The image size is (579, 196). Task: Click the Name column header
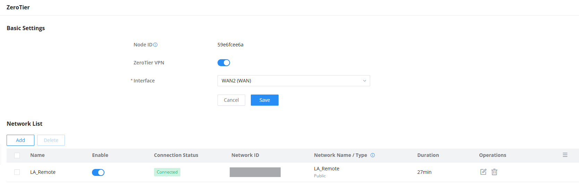coord(37,155)
